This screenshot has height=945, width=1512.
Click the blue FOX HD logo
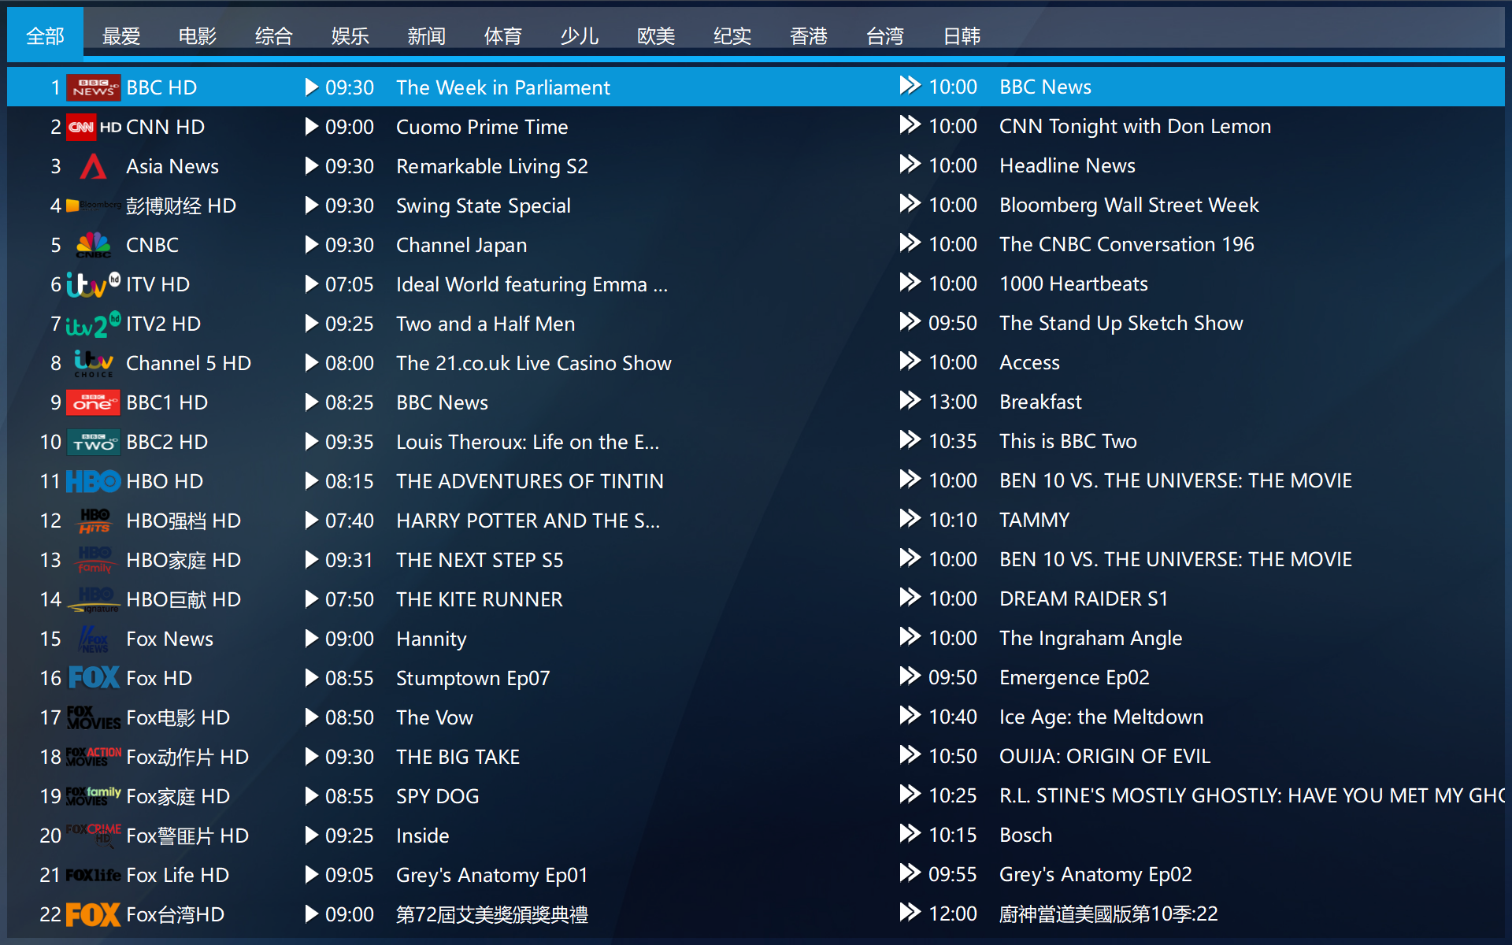pyautogui.click(x=93, y=678)
